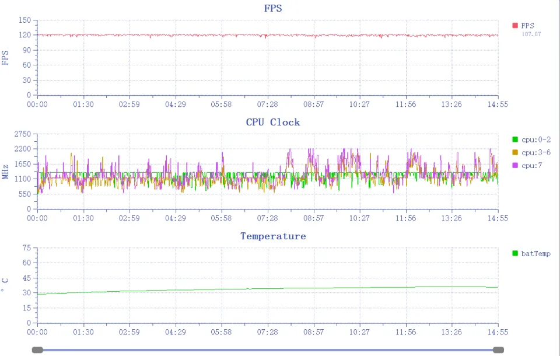The image size is (560, 356).
Task: Click the green batTemp legend swatch
Action: pos(515,253)
